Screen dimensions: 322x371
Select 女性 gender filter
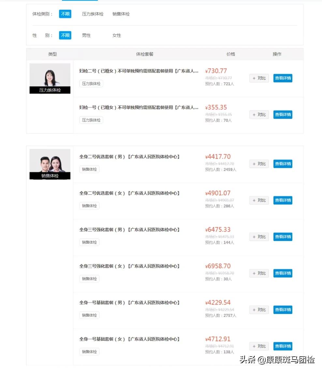point(116,35)
